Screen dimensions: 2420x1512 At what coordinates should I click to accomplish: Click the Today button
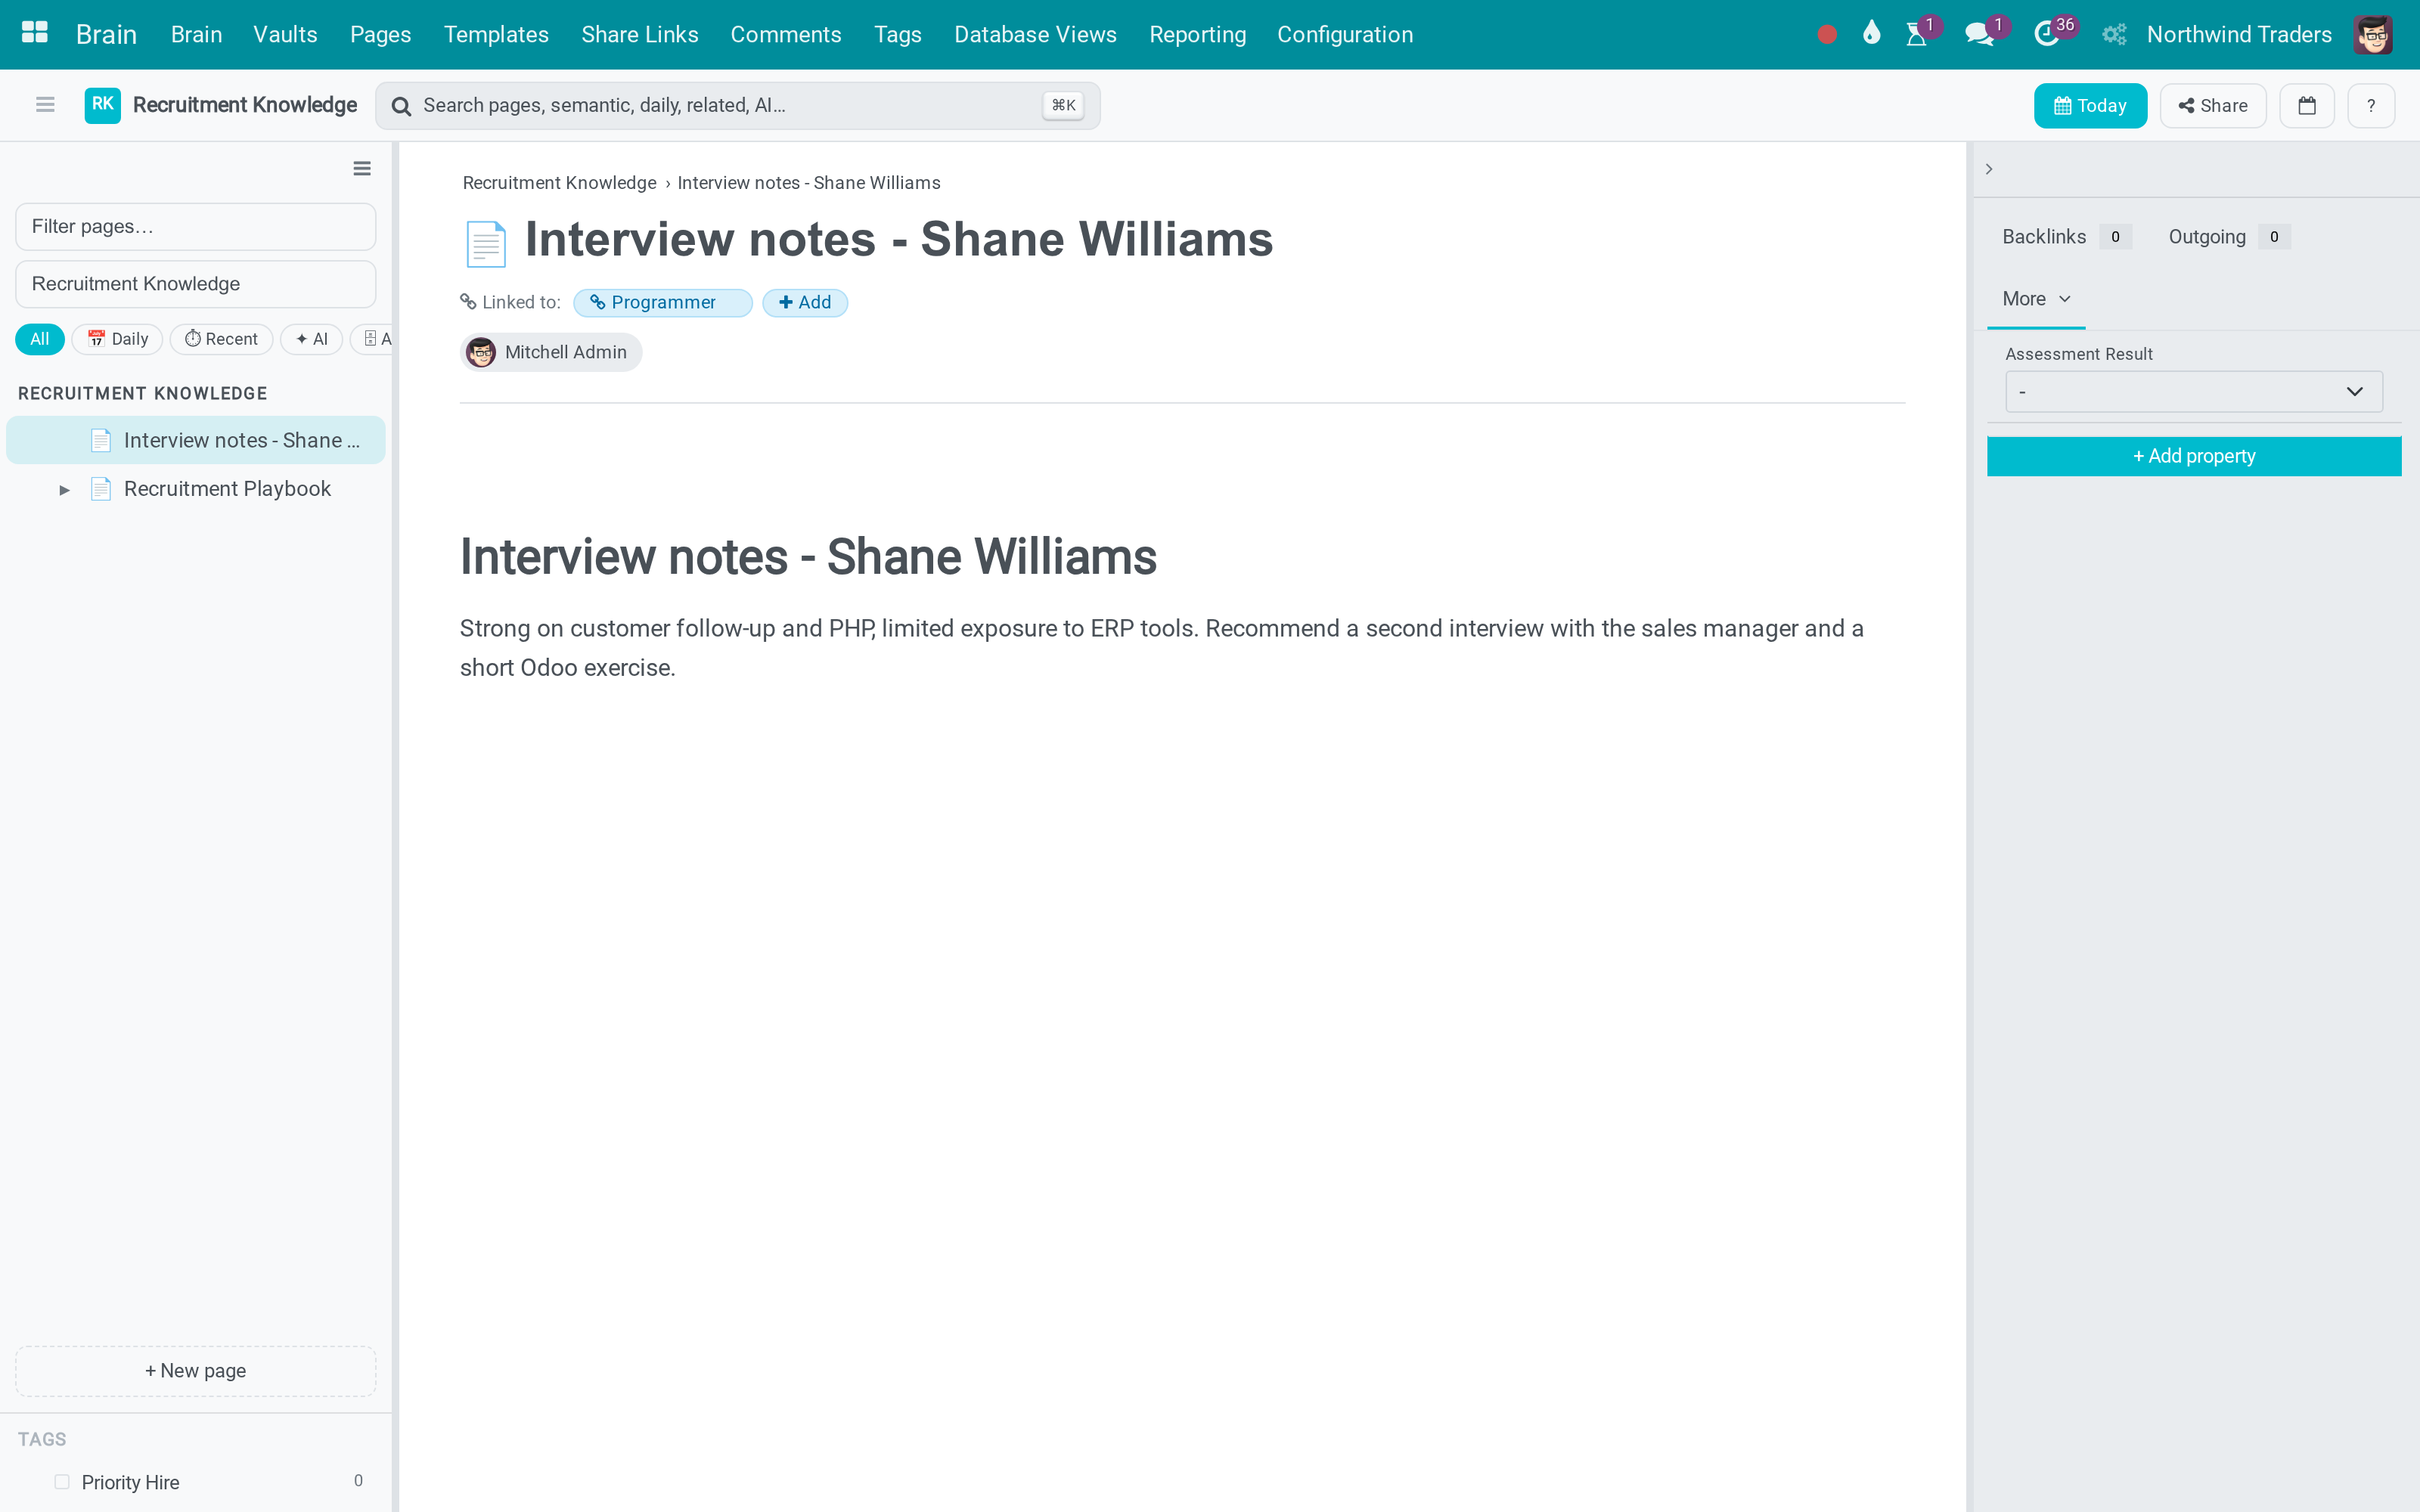coord(2090,106)
